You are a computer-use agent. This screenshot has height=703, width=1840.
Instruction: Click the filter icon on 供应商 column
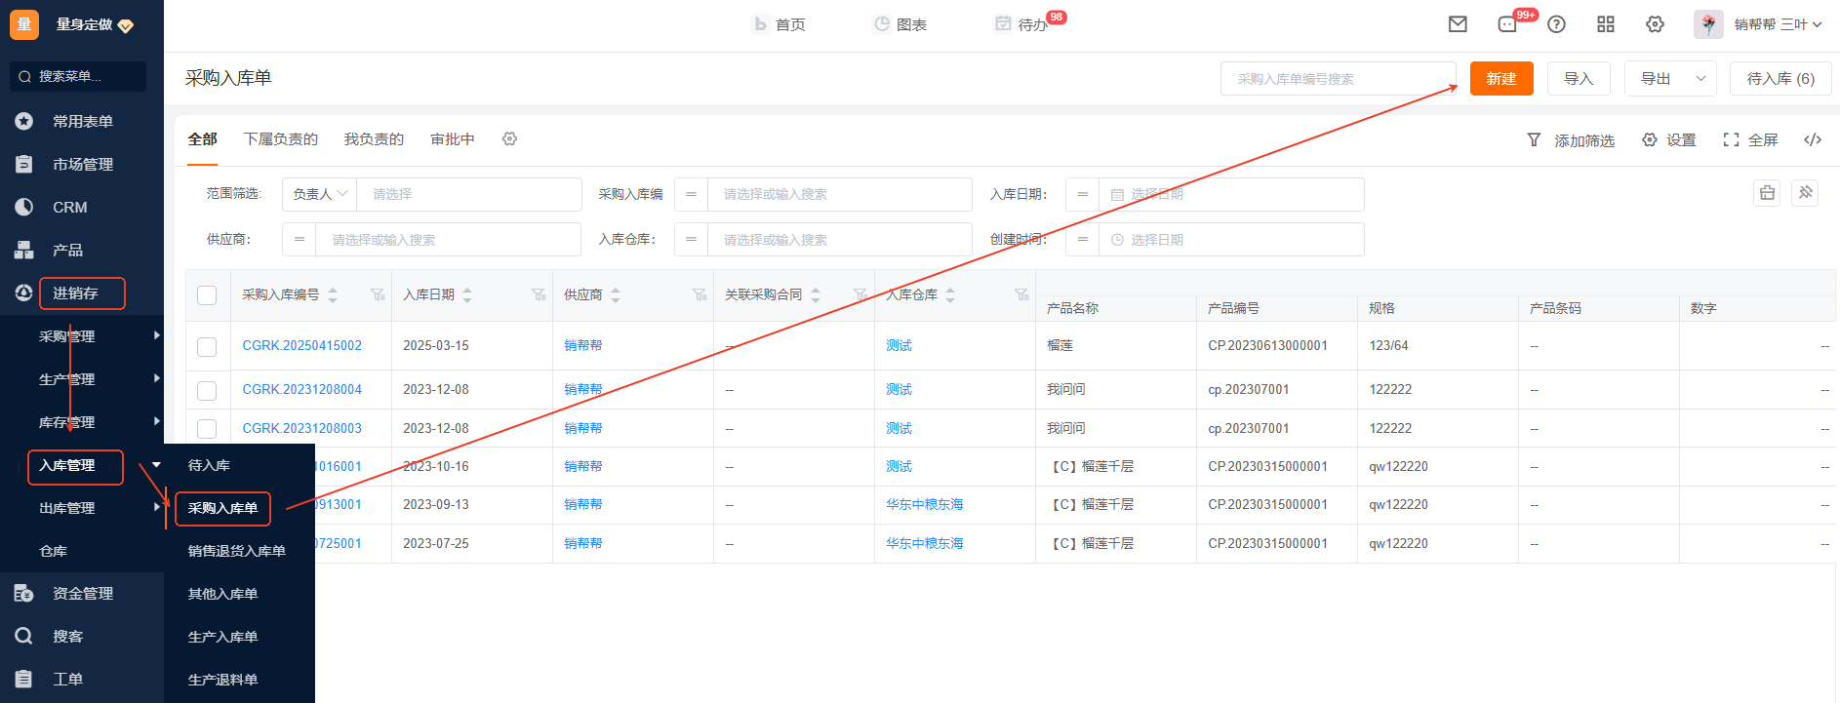point(700,294)
